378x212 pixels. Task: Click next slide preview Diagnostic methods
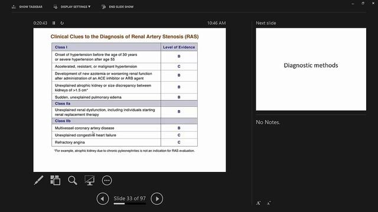pyautogui.click(x=311, y=69)
